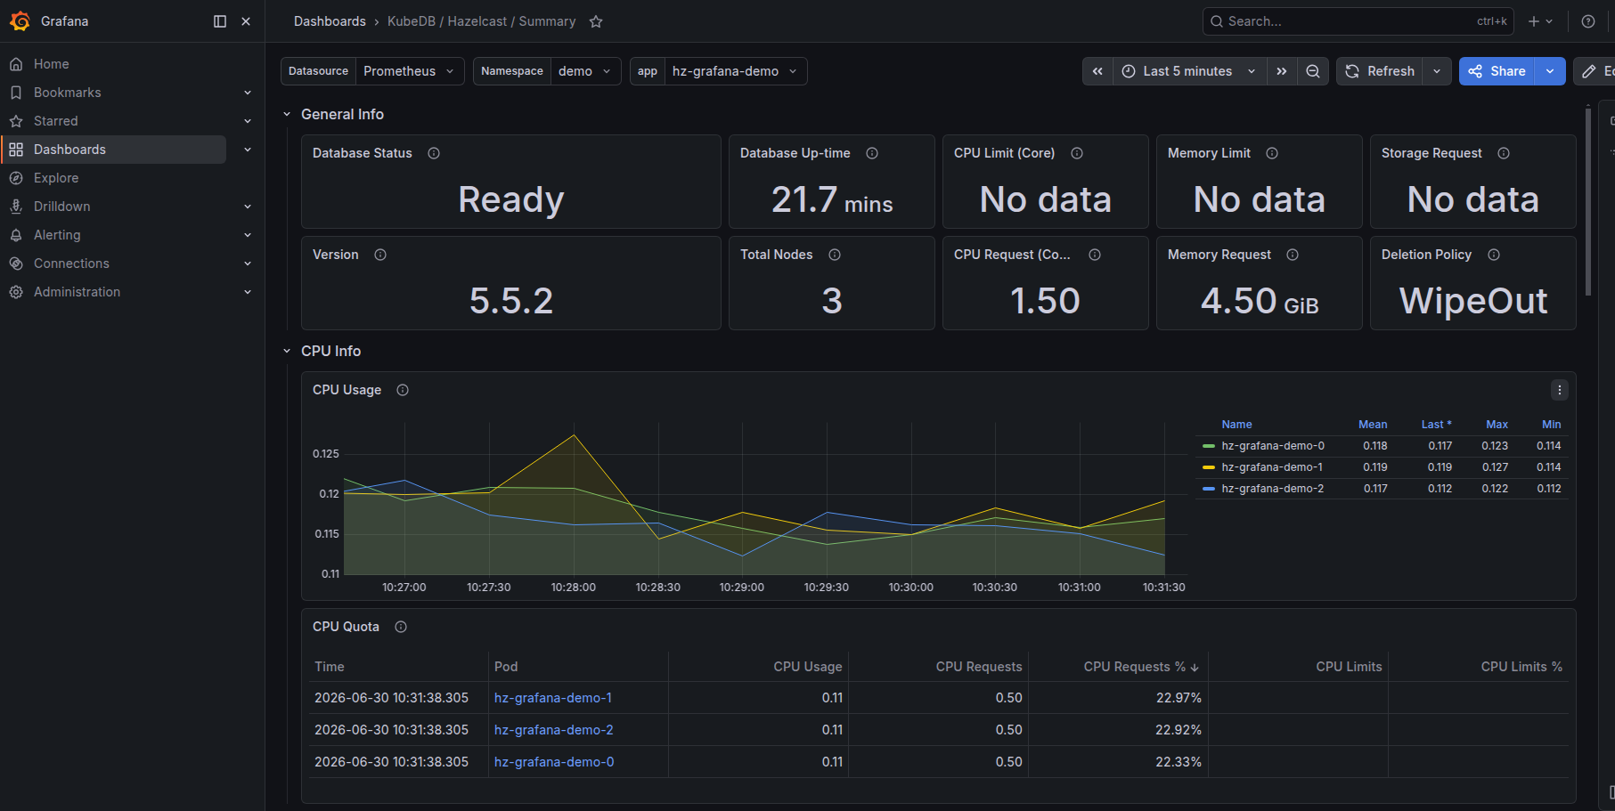
Task: Expand the Dashboards section chevron
Action: (x=248, y=150)
